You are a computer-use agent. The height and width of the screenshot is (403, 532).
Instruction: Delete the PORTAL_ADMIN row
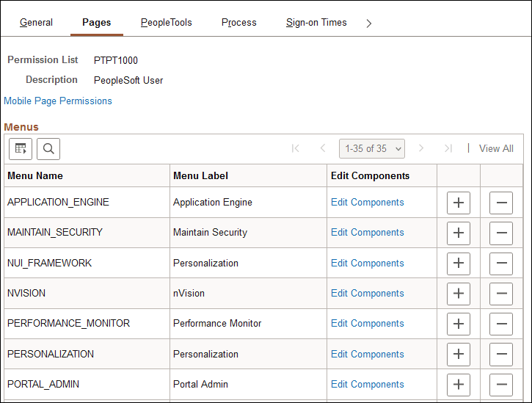point(501,385)
